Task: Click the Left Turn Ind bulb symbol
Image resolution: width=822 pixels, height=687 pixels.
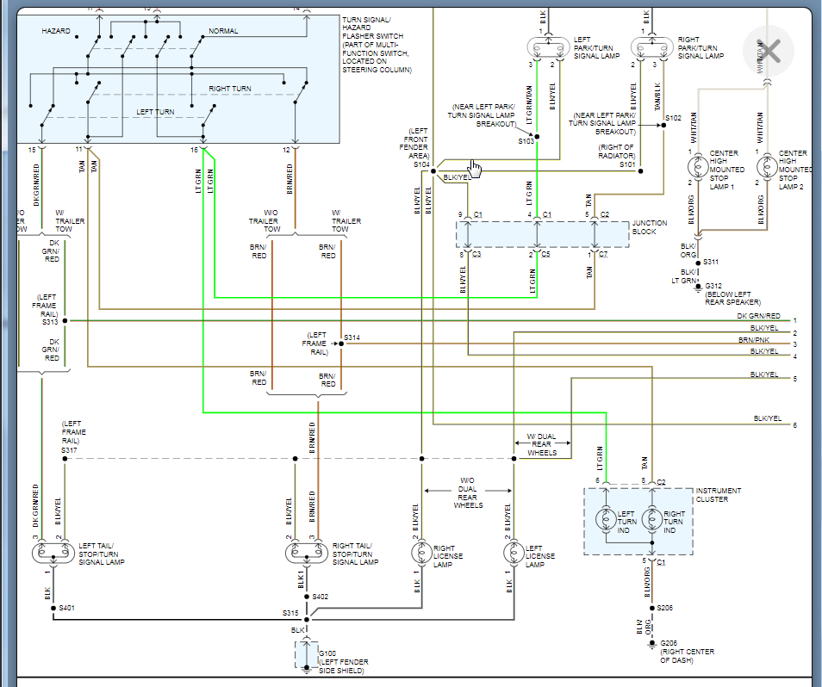Action: click(606, 519)
